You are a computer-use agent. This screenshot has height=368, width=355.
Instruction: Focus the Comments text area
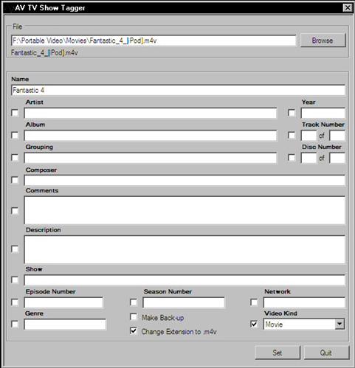pos(185,210)
